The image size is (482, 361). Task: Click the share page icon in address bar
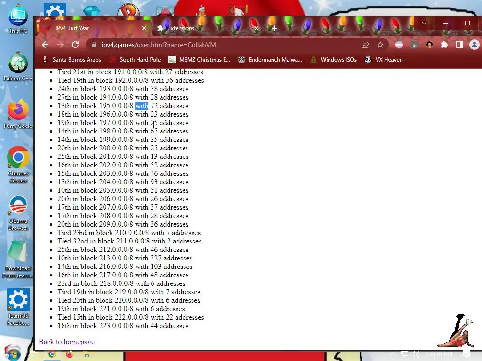click(365, 45)
